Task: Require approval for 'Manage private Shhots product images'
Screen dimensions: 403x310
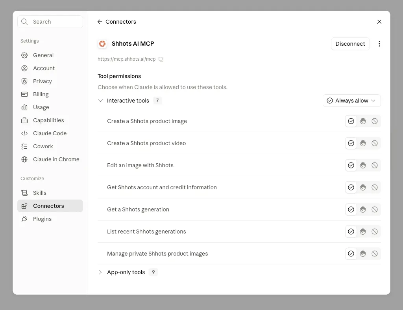Action: pyautogui.click(x=362, y=254)
